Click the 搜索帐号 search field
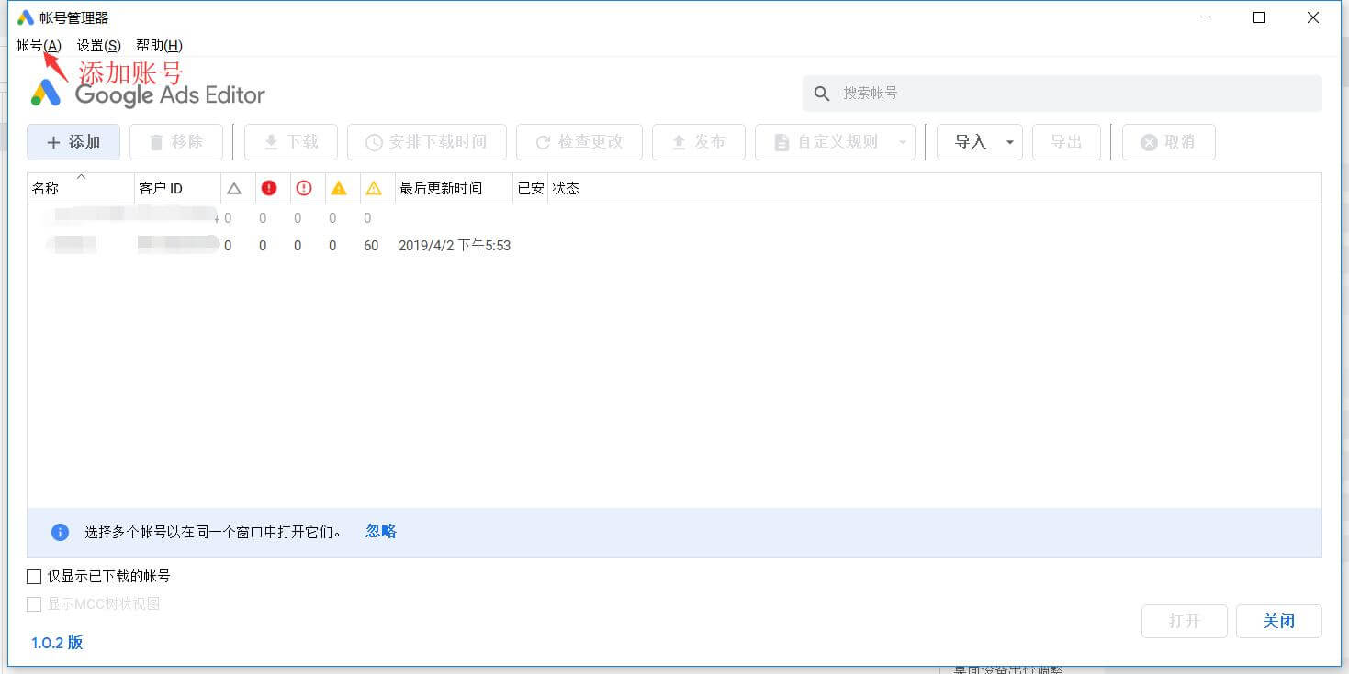The height and width of the screenshot is (674, 1349). point(1074,94)
